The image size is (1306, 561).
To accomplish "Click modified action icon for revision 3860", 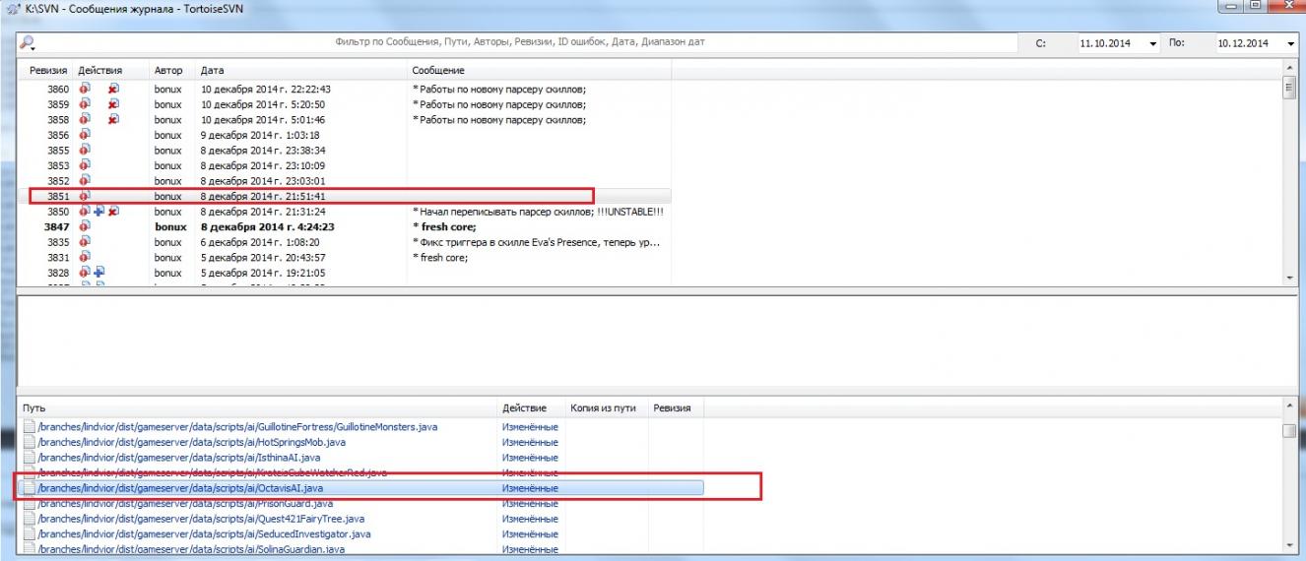I will (85, 89).
